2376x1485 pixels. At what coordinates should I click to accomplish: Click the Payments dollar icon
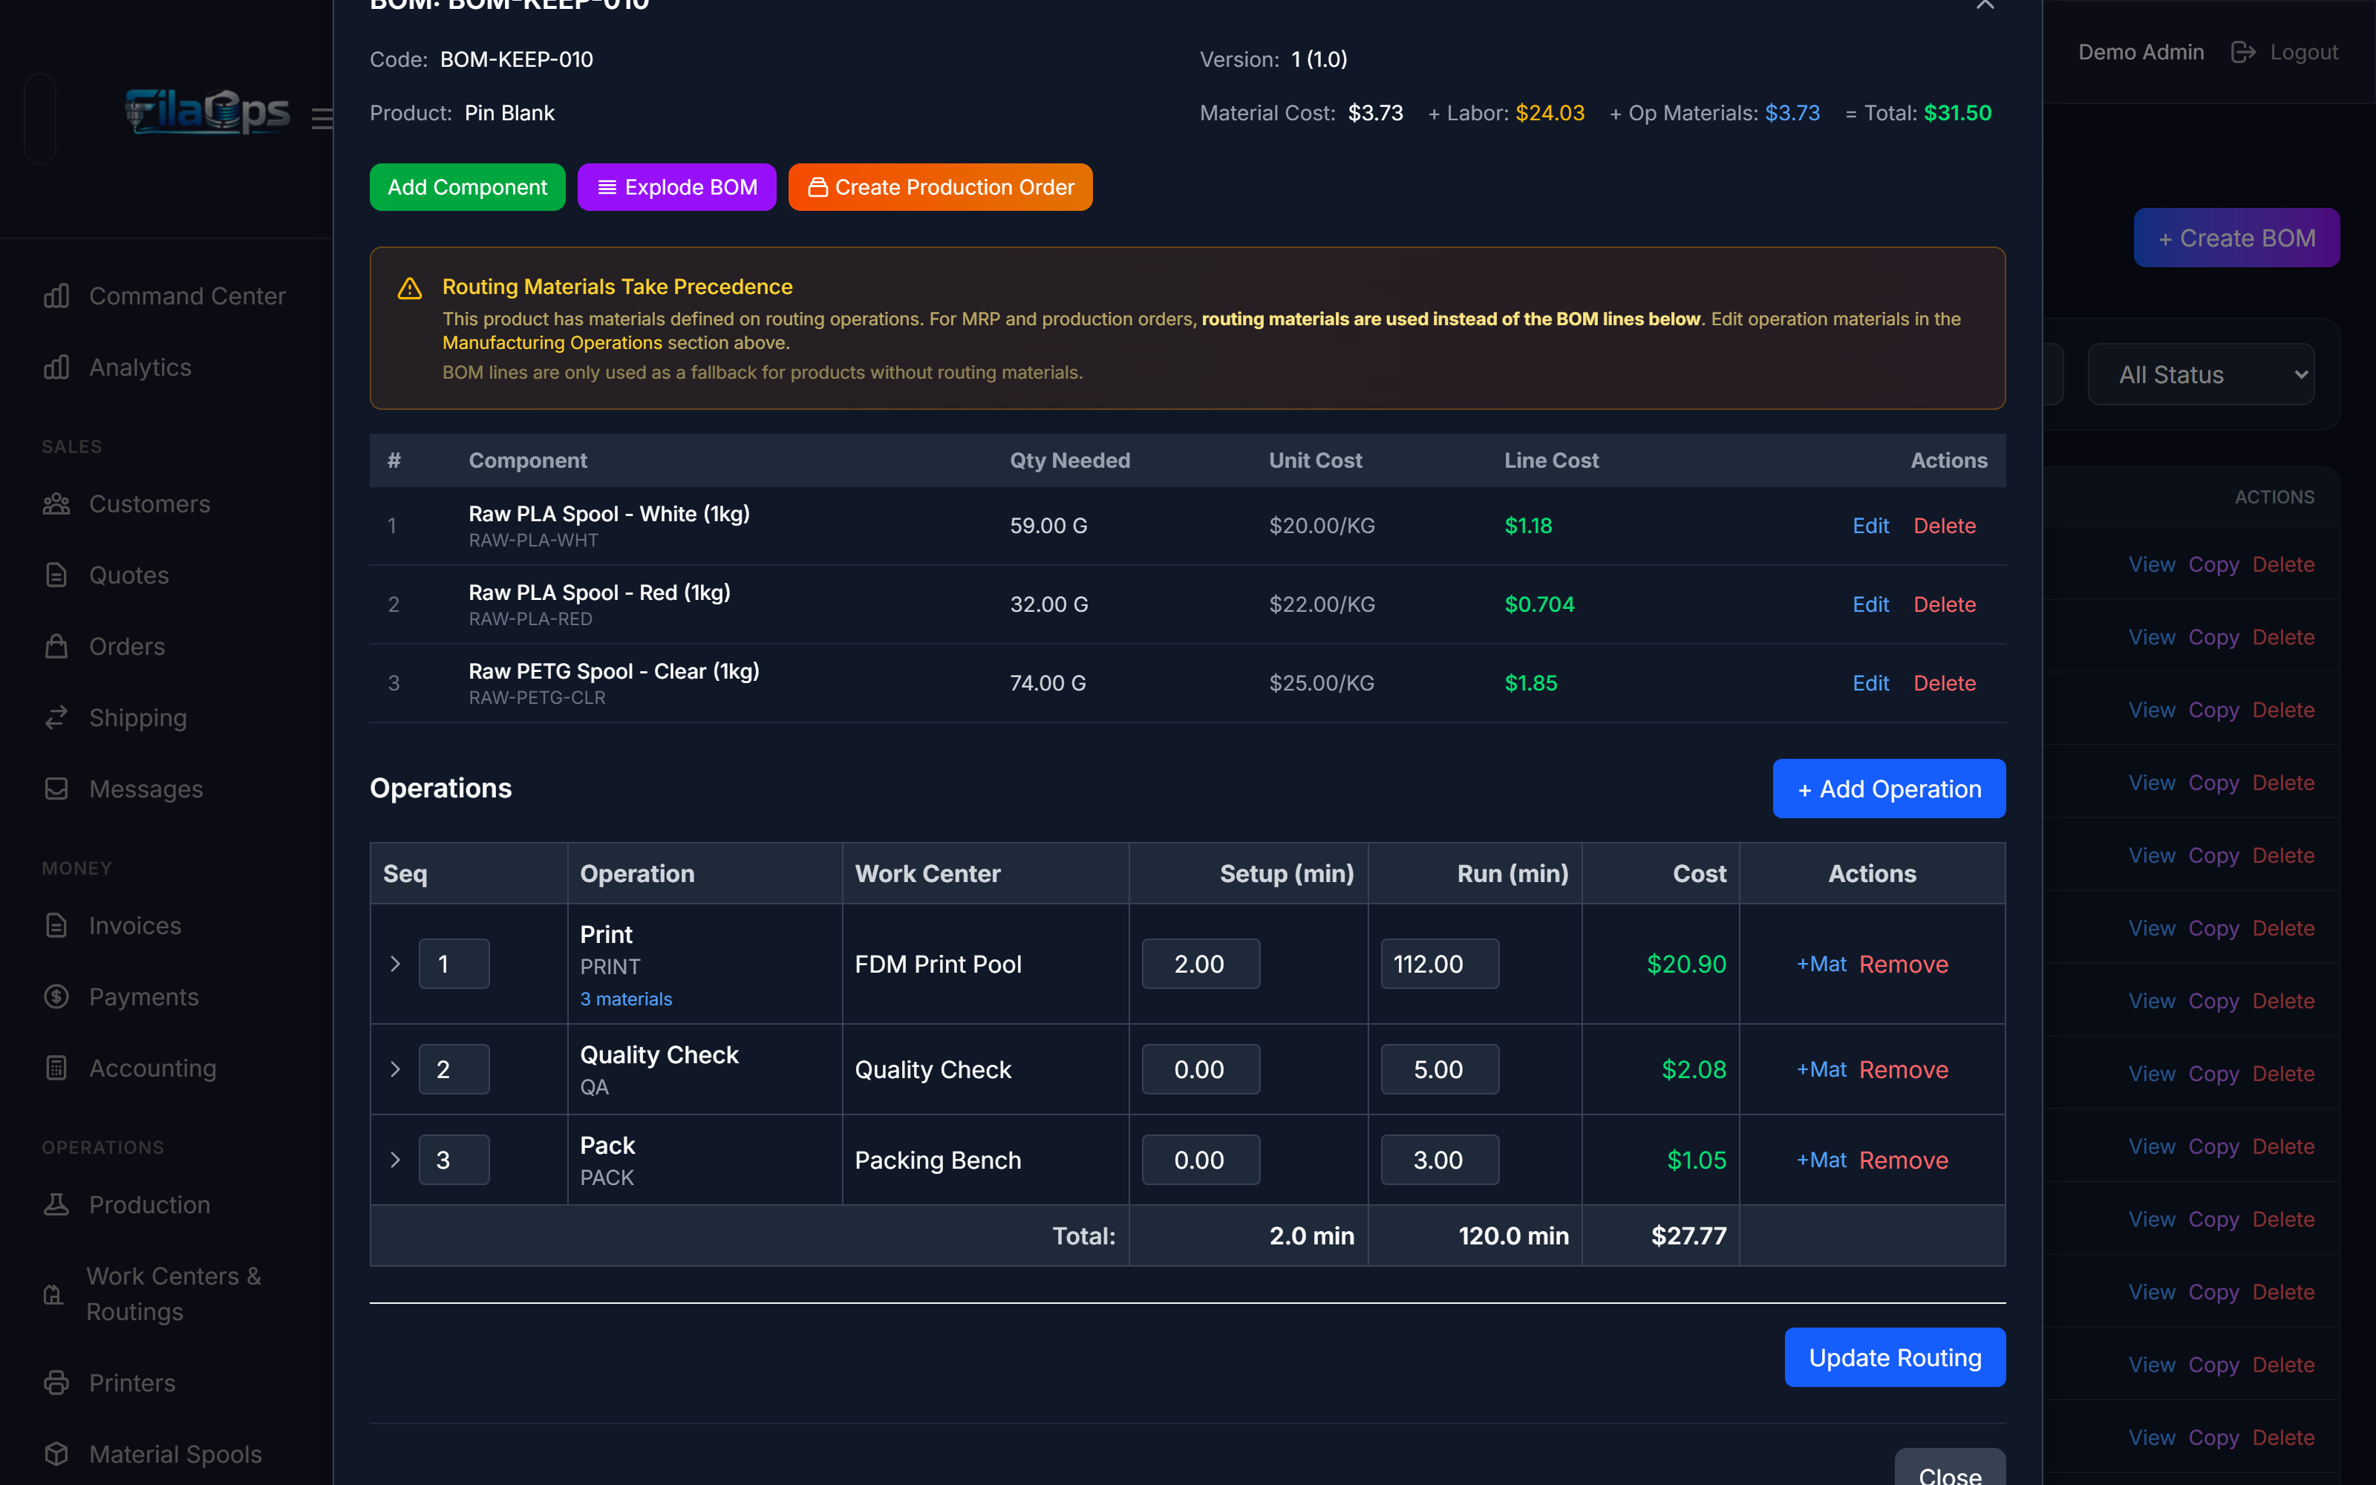tap(56, 997)
